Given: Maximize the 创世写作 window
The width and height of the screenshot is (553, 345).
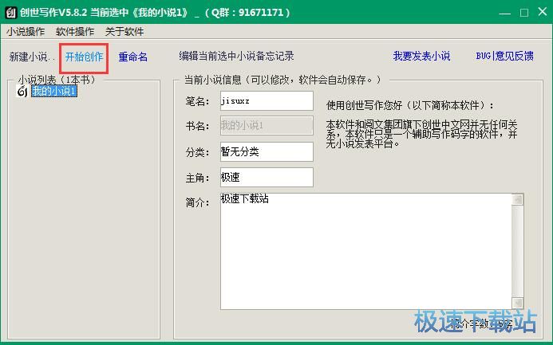Looking at the screenshot, I should point(524,13).
